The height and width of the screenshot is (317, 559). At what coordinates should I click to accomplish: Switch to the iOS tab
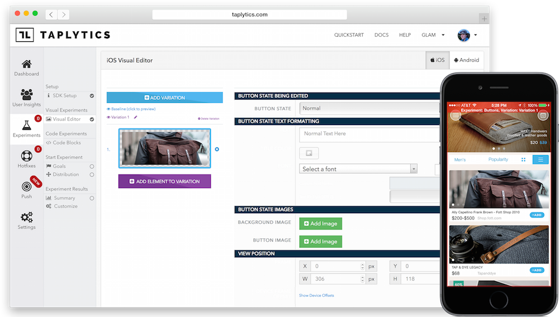(438, 60)
